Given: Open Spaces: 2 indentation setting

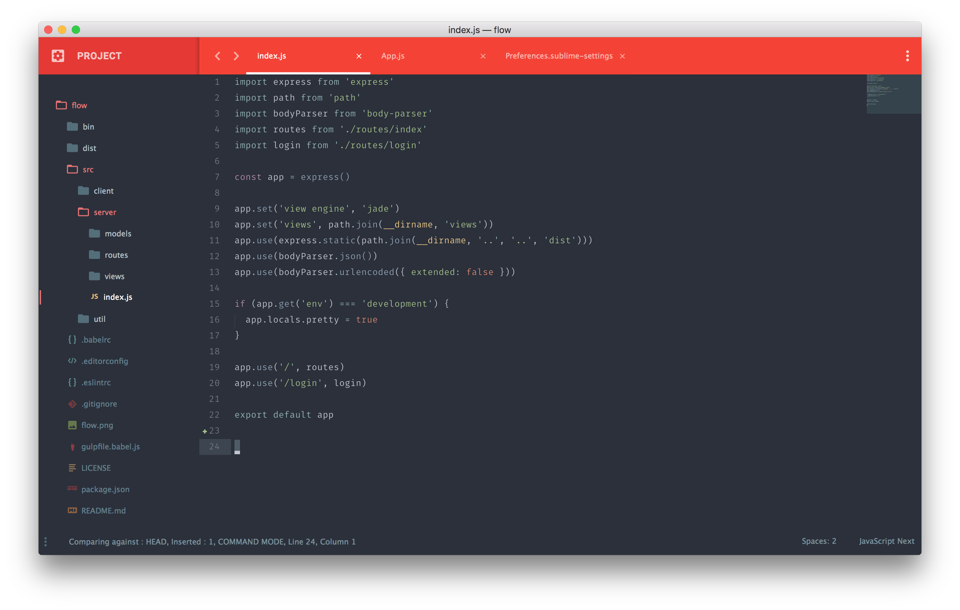Looking at the screenshot, I should tap(819, 541).
